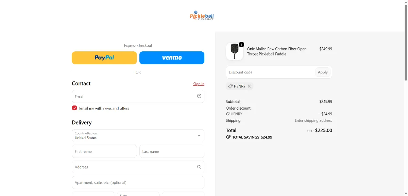Open the Pickleball Clearance logo link
Image resolution: width=408 pixels, height=196 pixels.
pos(202,16)
